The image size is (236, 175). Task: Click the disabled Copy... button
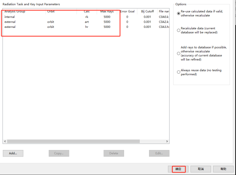(x=59, y=153)
